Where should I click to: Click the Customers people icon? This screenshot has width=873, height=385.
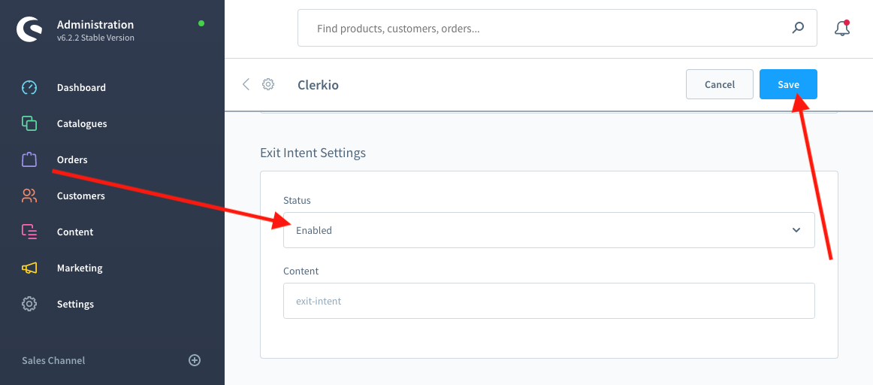(x=29, y=196)
